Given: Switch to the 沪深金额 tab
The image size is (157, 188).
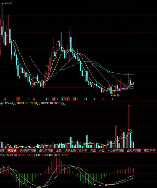Looking at the screenshot, I should (70, 151).
